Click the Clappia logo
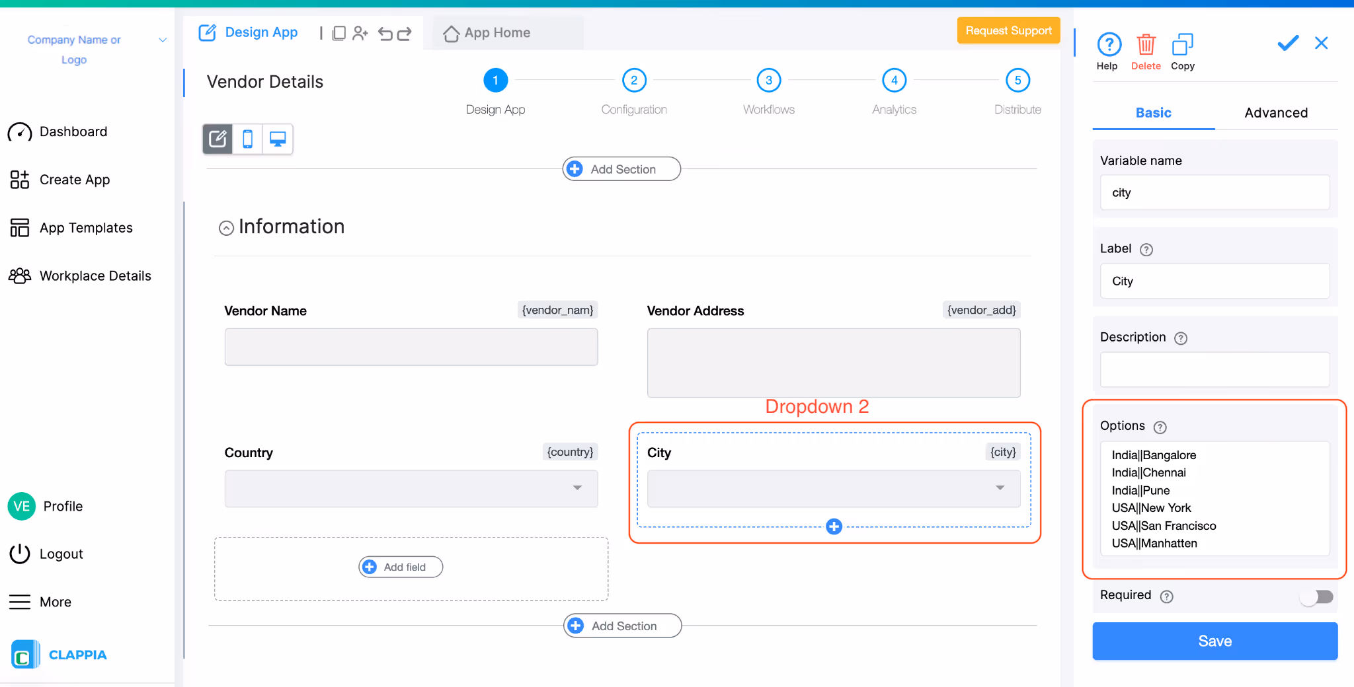 tap(60, 655)
